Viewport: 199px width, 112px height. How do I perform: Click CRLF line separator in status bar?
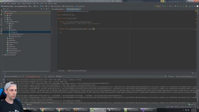tap(171, 107)
